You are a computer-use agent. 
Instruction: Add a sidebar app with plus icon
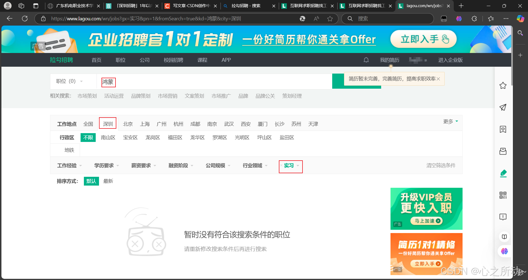(520, 55)
